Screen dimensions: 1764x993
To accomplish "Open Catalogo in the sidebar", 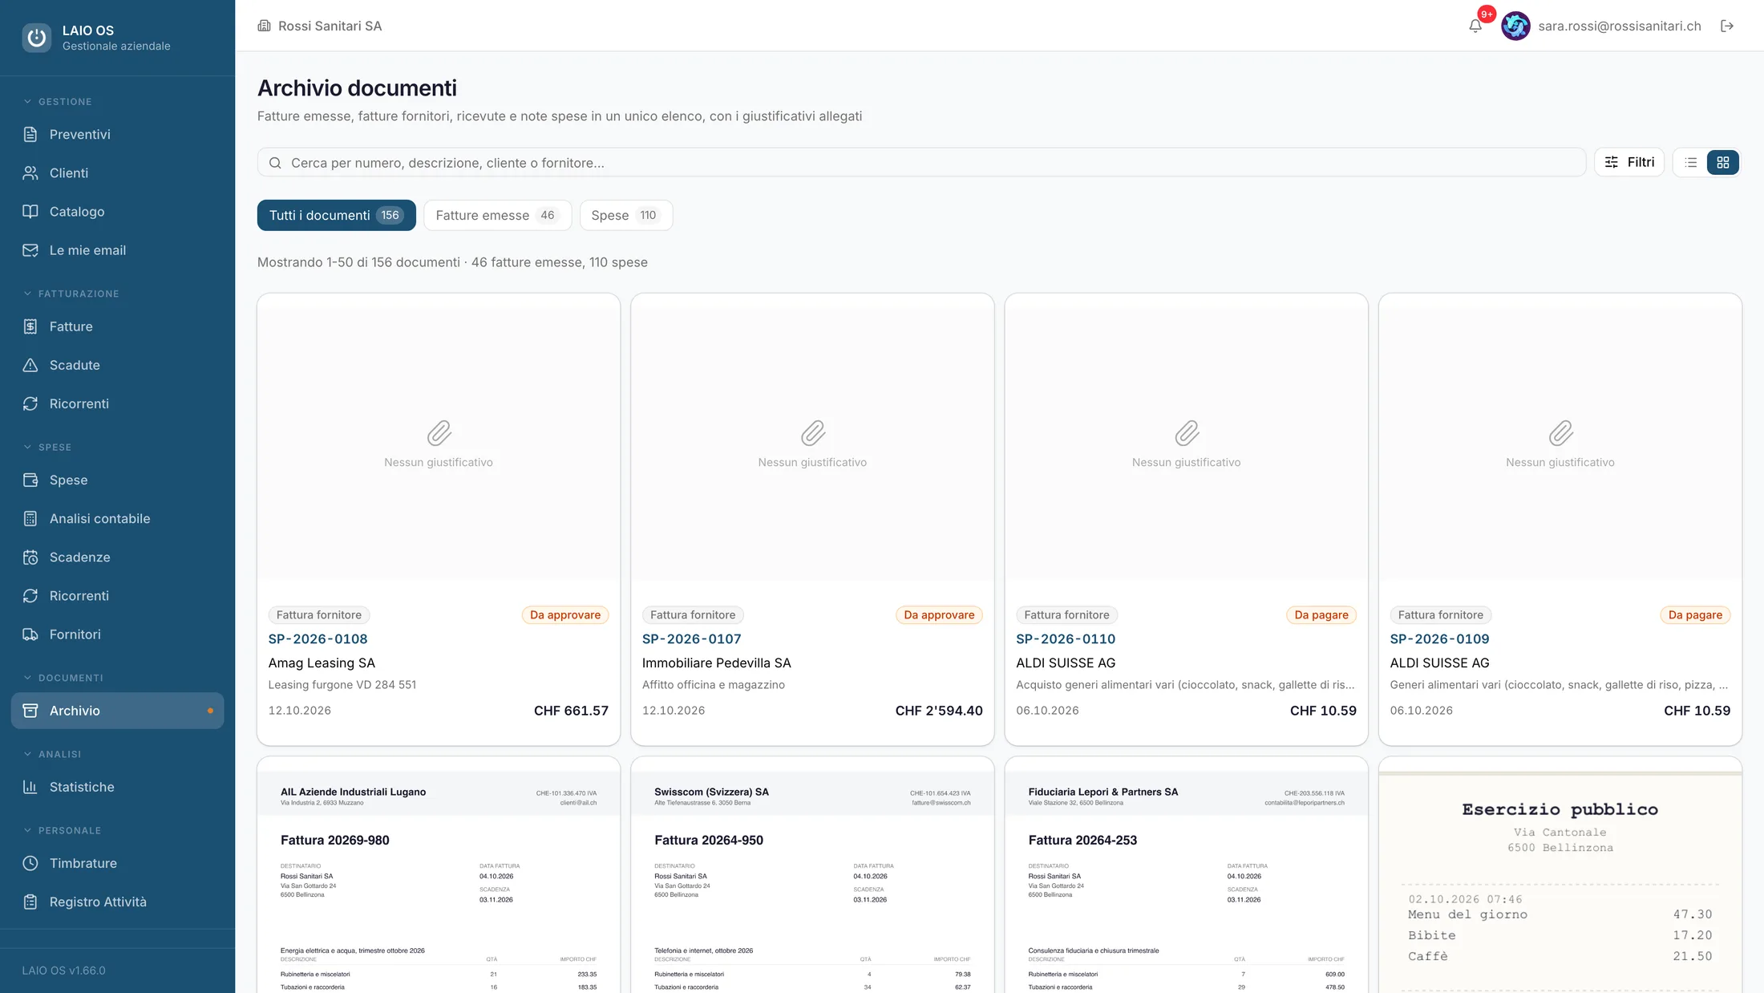I will pos(117,211).
